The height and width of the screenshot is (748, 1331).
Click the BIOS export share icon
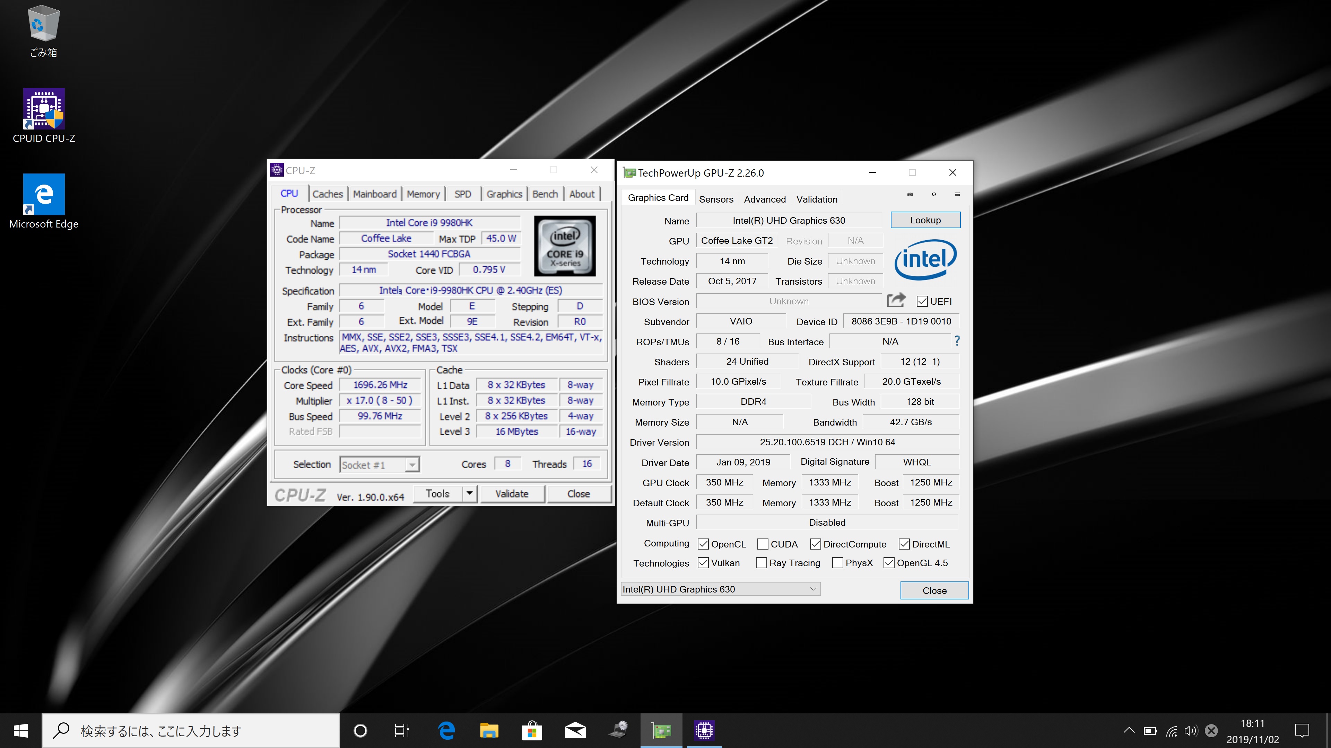point(896,300)
